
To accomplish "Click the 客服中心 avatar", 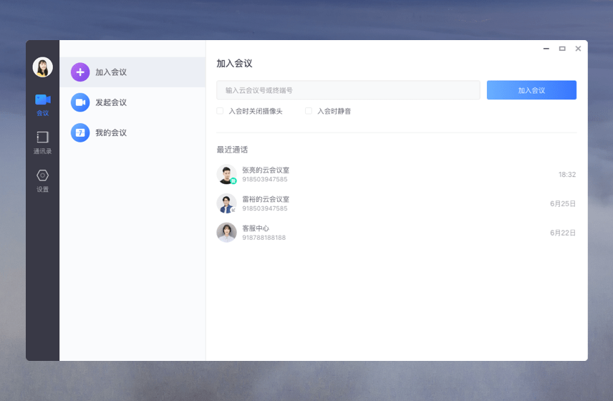I will pos(227,233).
